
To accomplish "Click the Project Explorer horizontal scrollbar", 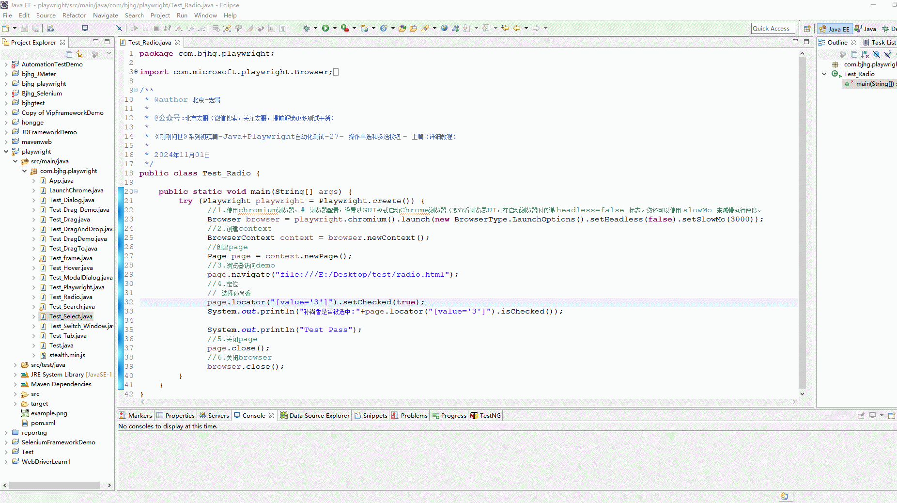I will (54, 485).
